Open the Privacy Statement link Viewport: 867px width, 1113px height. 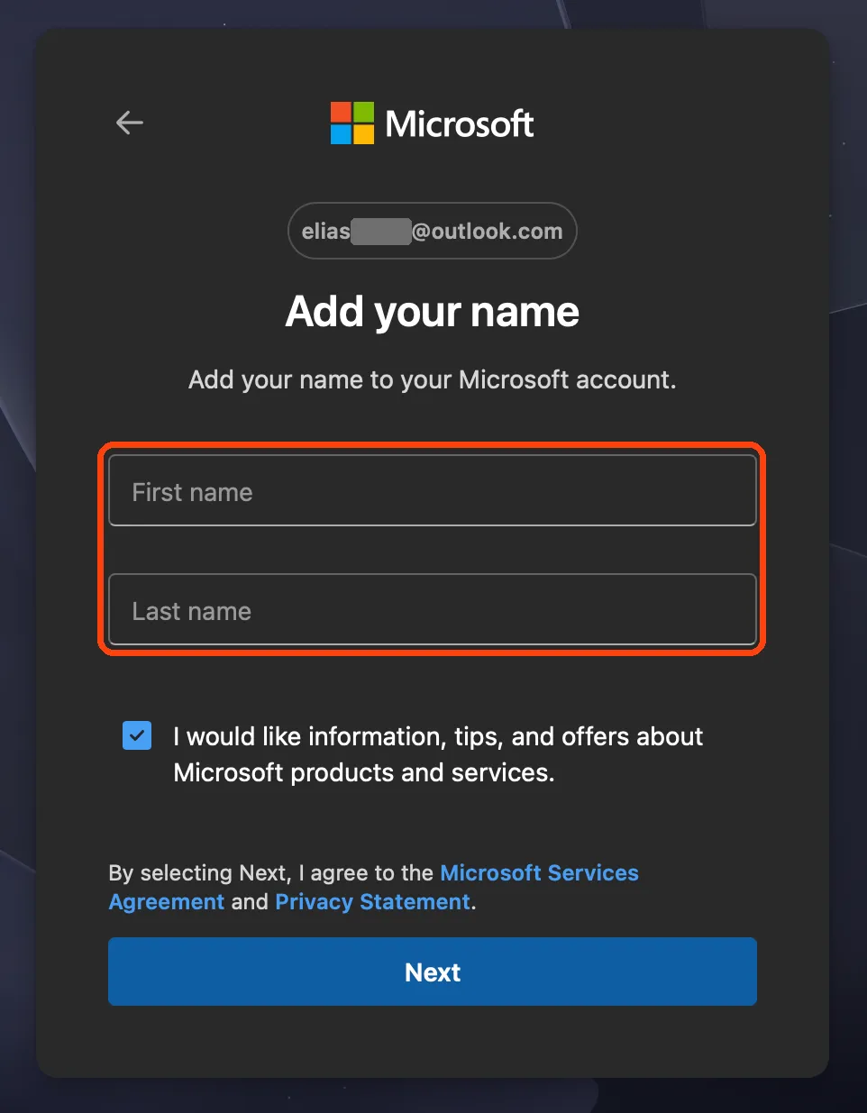pos(373,902)
